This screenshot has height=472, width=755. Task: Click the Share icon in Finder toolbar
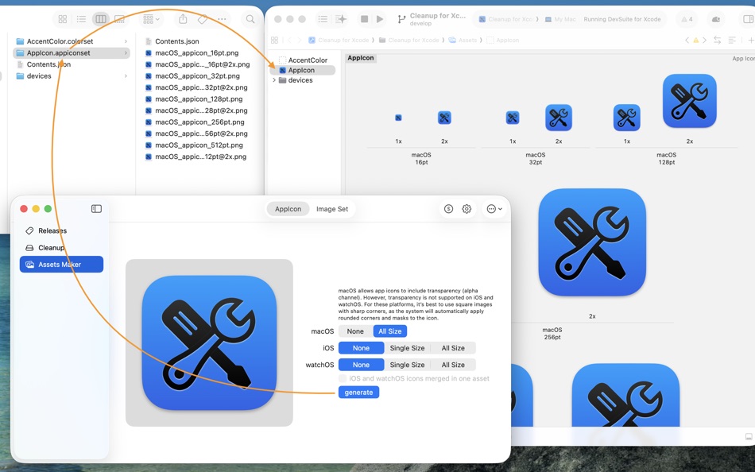click(x=184, y=19)
